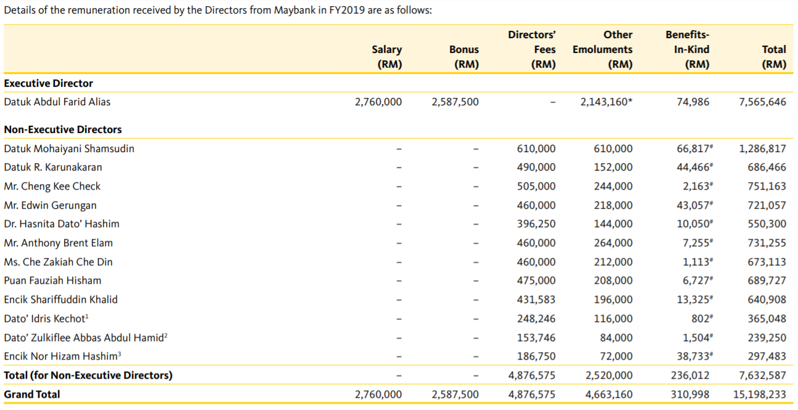Screen dimensions: 798x410
Task: Click other emoluments 212,000
Action: tap(613, 262)
